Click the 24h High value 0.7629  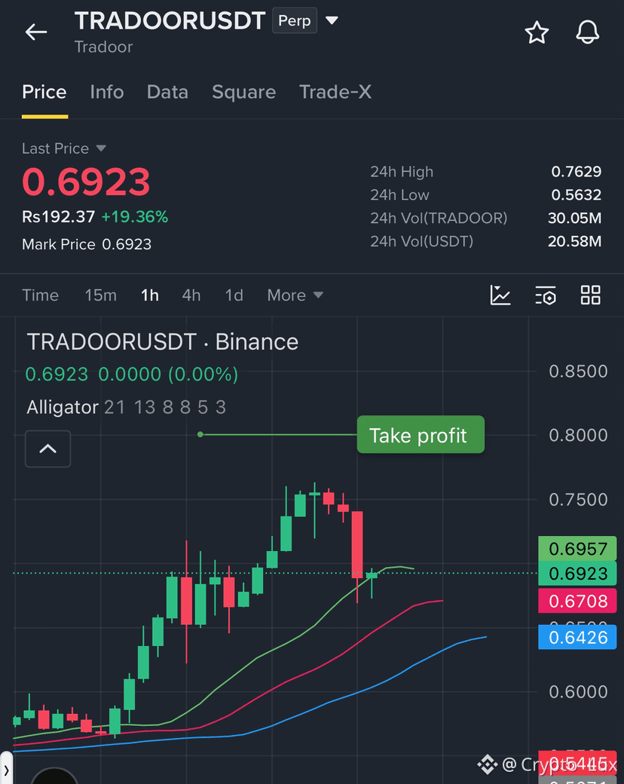click(576, 172)
